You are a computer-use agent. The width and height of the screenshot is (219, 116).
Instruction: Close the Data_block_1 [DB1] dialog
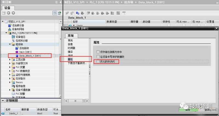(x=217, y=28)
